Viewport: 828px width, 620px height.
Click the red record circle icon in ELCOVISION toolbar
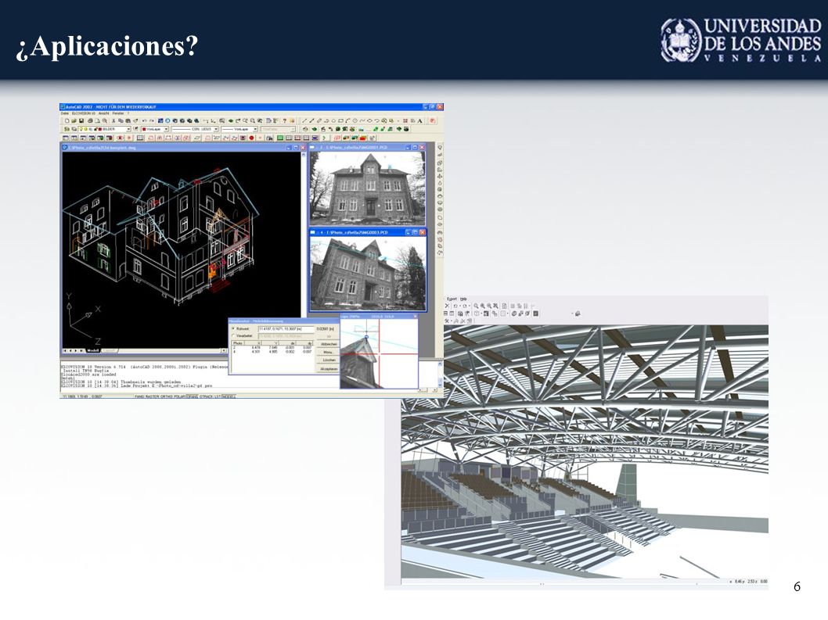(x=252, y=138)
